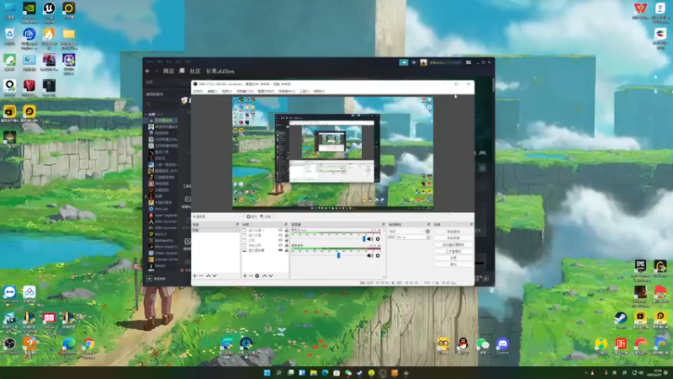This screenshot has height=379, width=673.
Task: Click Desktop Audio volume slider handle
Action: pyautogui.click(x=339, y=256)
